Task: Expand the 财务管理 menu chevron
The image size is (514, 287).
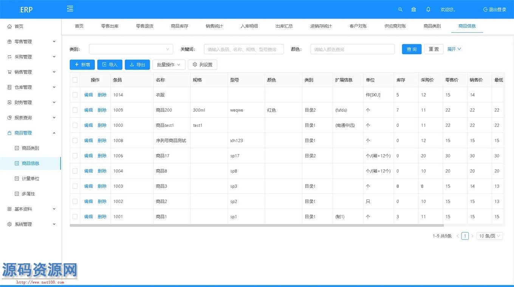Action: pyautogui.click(x=54, y=102)
